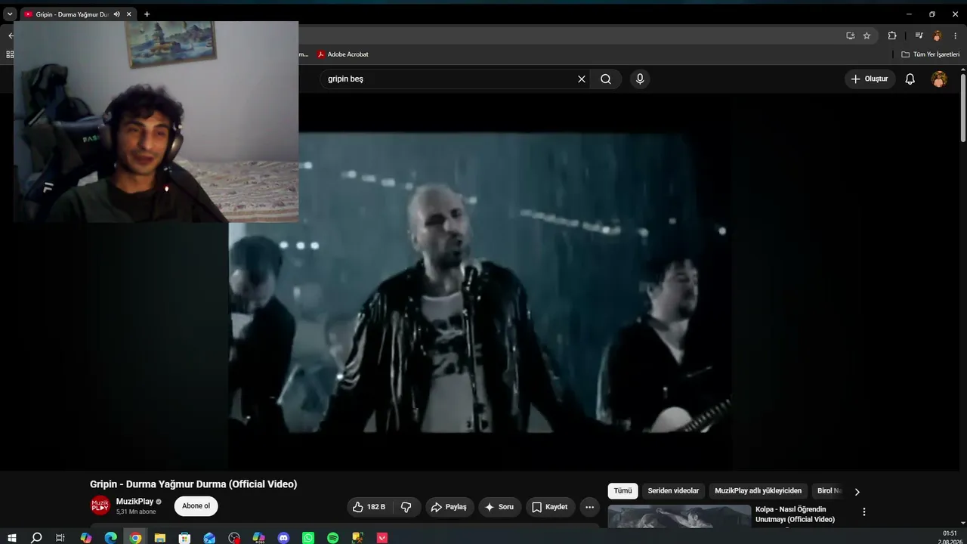Open the Chrome apps grid shortcut
The image size is (967, 544).
click(x=10, y=54)
